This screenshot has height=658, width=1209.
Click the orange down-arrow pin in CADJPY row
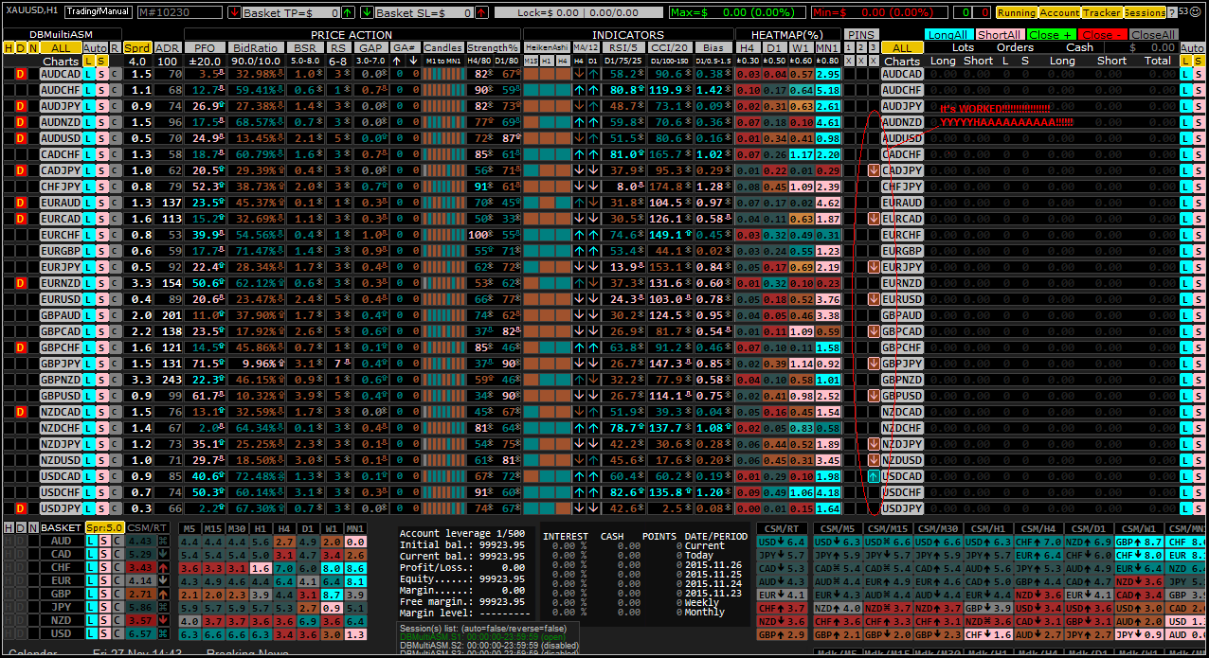point(874,170)
